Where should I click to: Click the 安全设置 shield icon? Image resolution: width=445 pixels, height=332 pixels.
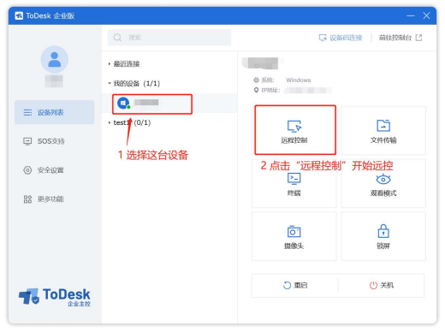27,170
